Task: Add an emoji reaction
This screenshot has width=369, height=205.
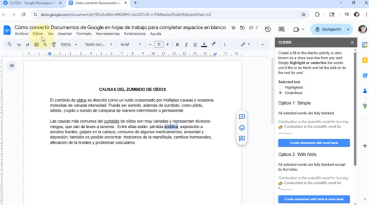Action: (242, 128)
